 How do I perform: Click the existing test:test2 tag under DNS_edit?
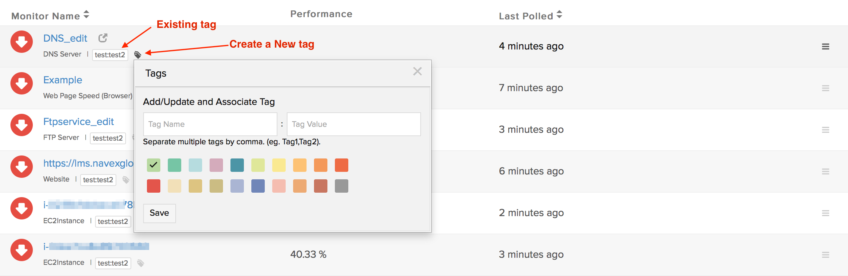click(x=110, y=55)
